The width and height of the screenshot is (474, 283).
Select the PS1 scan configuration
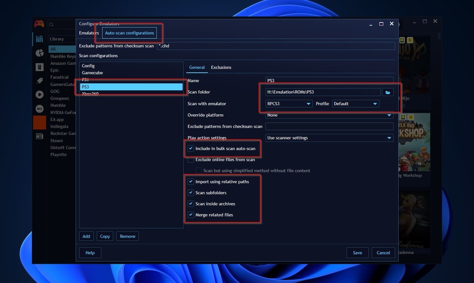tap(131, 80)
